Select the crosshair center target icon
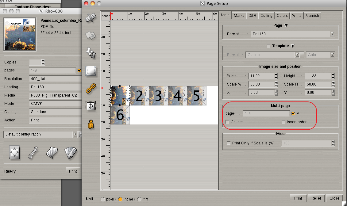The image size is (347, 206). click(x=91, y=106)
